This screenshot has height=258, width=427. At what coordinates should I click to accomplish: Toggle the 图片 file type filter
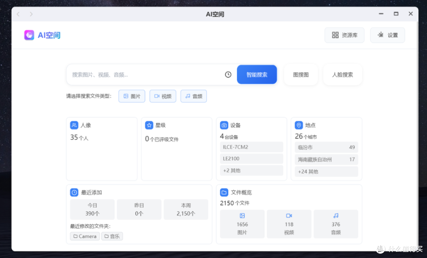[132, 96]
